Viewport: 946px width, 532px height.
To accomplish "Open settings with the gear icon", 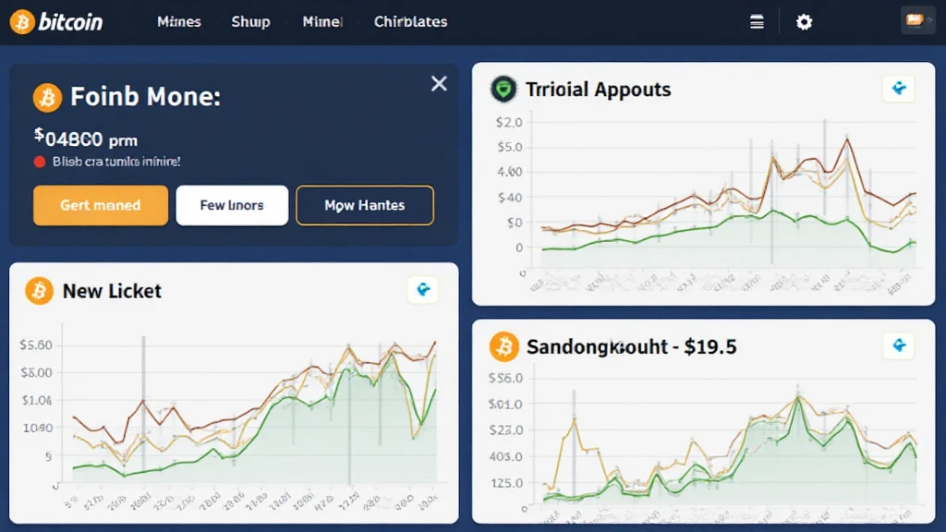I will (x=805, y=22).
